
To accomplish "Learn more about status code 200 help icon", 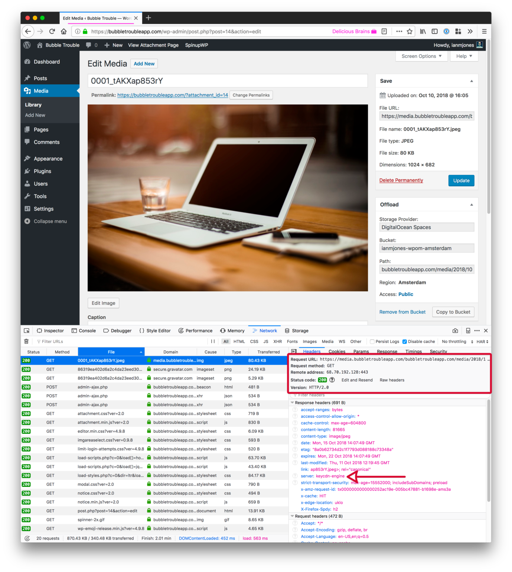I will tap(332, 380).
